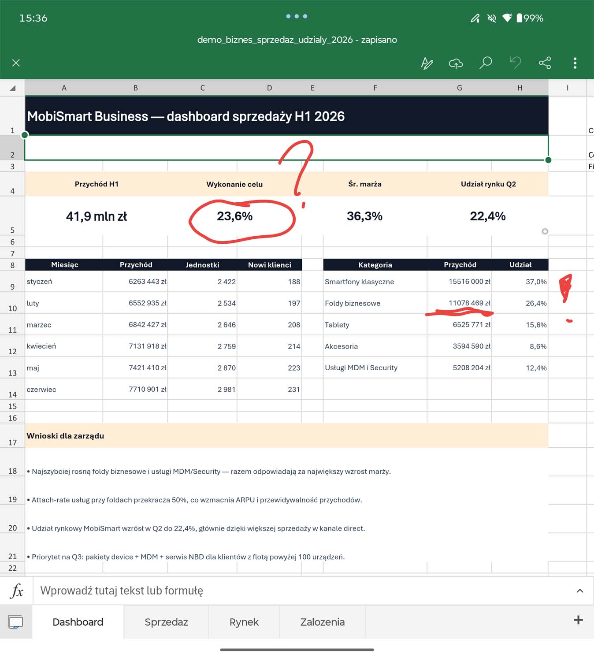Switch to the Dashboard sheet tab

coord(78,622)
